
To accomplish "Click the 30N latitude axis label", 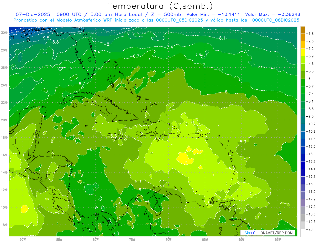I will click(4, 33).
